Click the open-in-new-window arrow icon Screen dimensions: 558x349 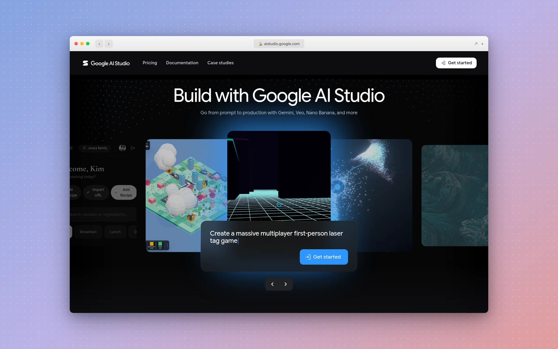tap(476, 44)
